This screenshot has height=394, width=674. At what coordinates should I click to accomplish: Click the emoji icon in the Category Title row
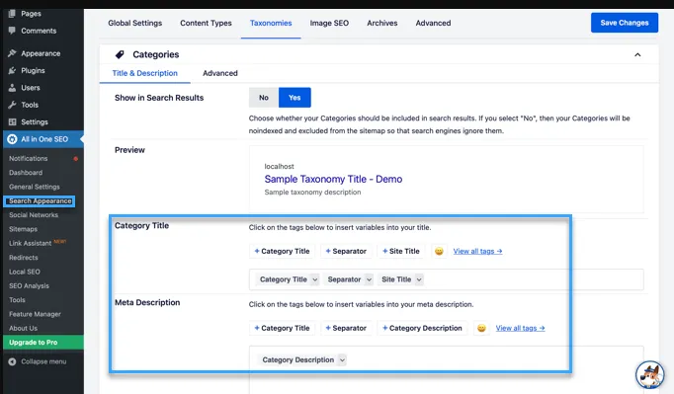(x=439, y=251)
